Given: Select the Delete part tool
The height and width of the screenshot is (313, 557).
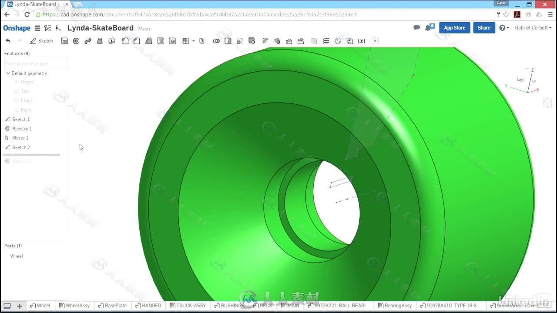Looking at the screenshot, I should pyautogui.click(x=252, y=41).
